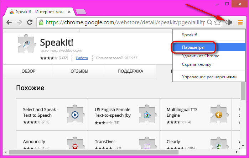Click the scroll right arrow
Image resolution: width=249 pixels, height=158 pixels.
click(237, 152)
